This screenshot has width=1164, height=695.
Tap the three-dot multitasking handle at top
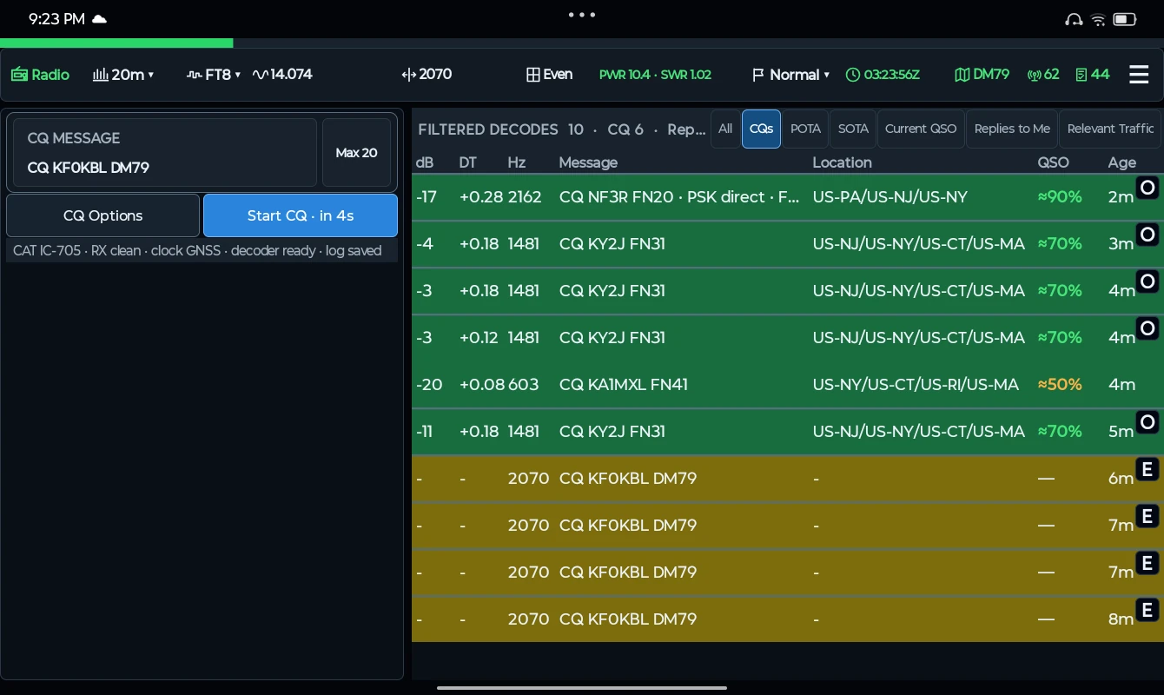pos(582,15)
